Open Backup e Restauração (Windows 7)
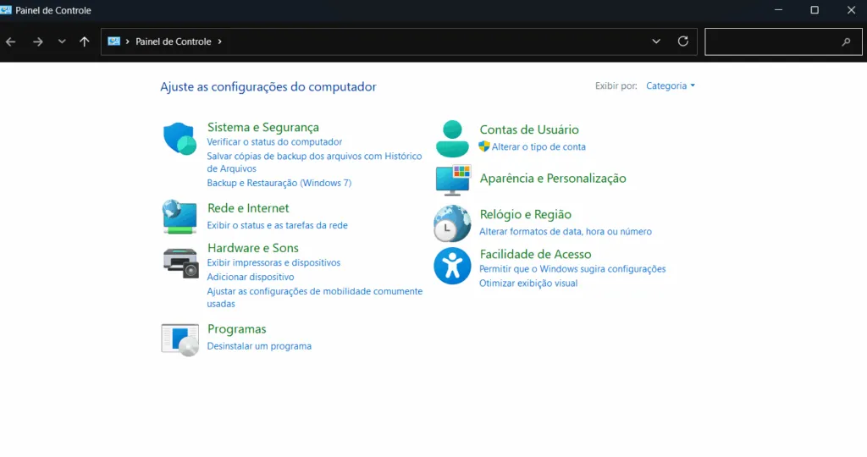The image size is (867, 457). [x=279, y=184]
